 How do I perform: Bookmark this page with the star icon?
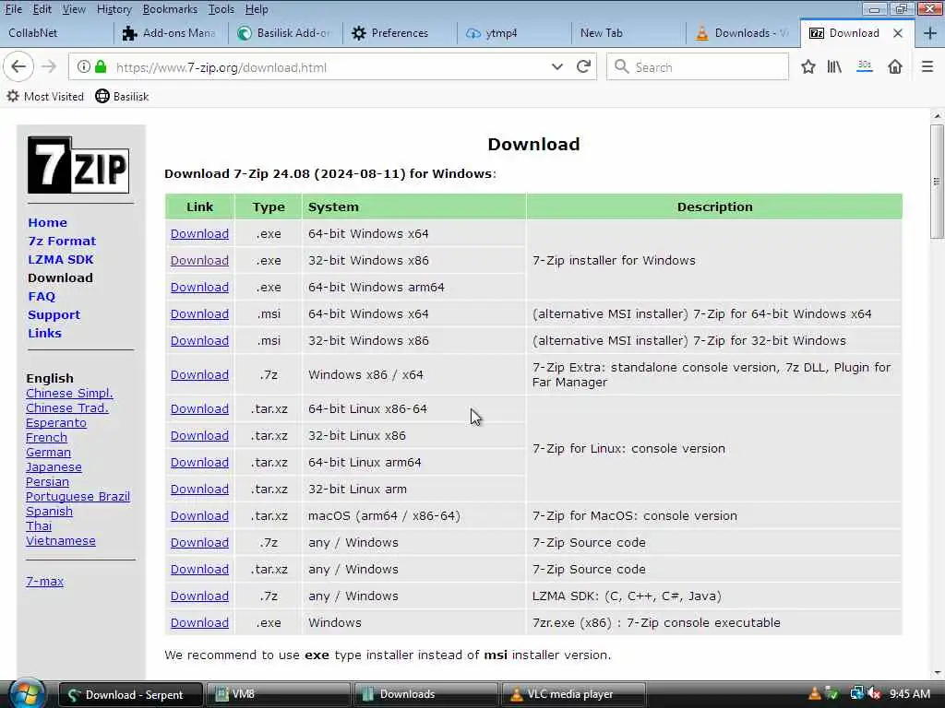pos(808,66)
